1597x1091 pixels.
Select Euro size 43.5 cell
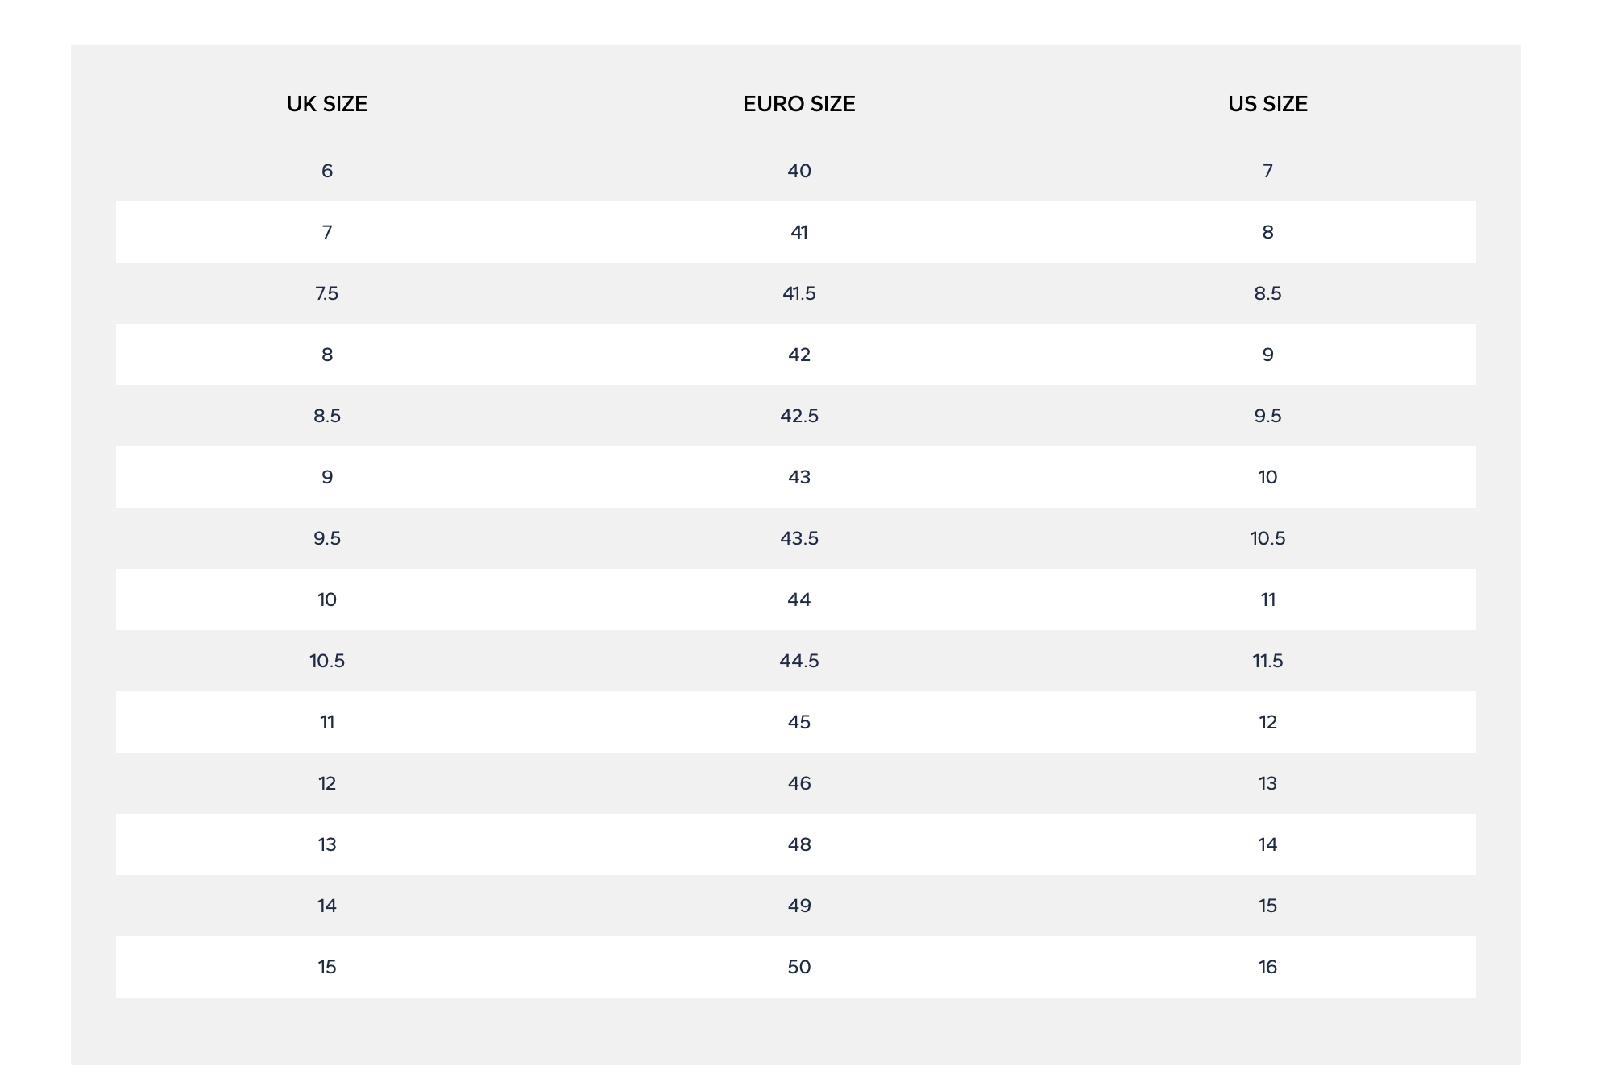pyautogui.click(x=798, y=538)
